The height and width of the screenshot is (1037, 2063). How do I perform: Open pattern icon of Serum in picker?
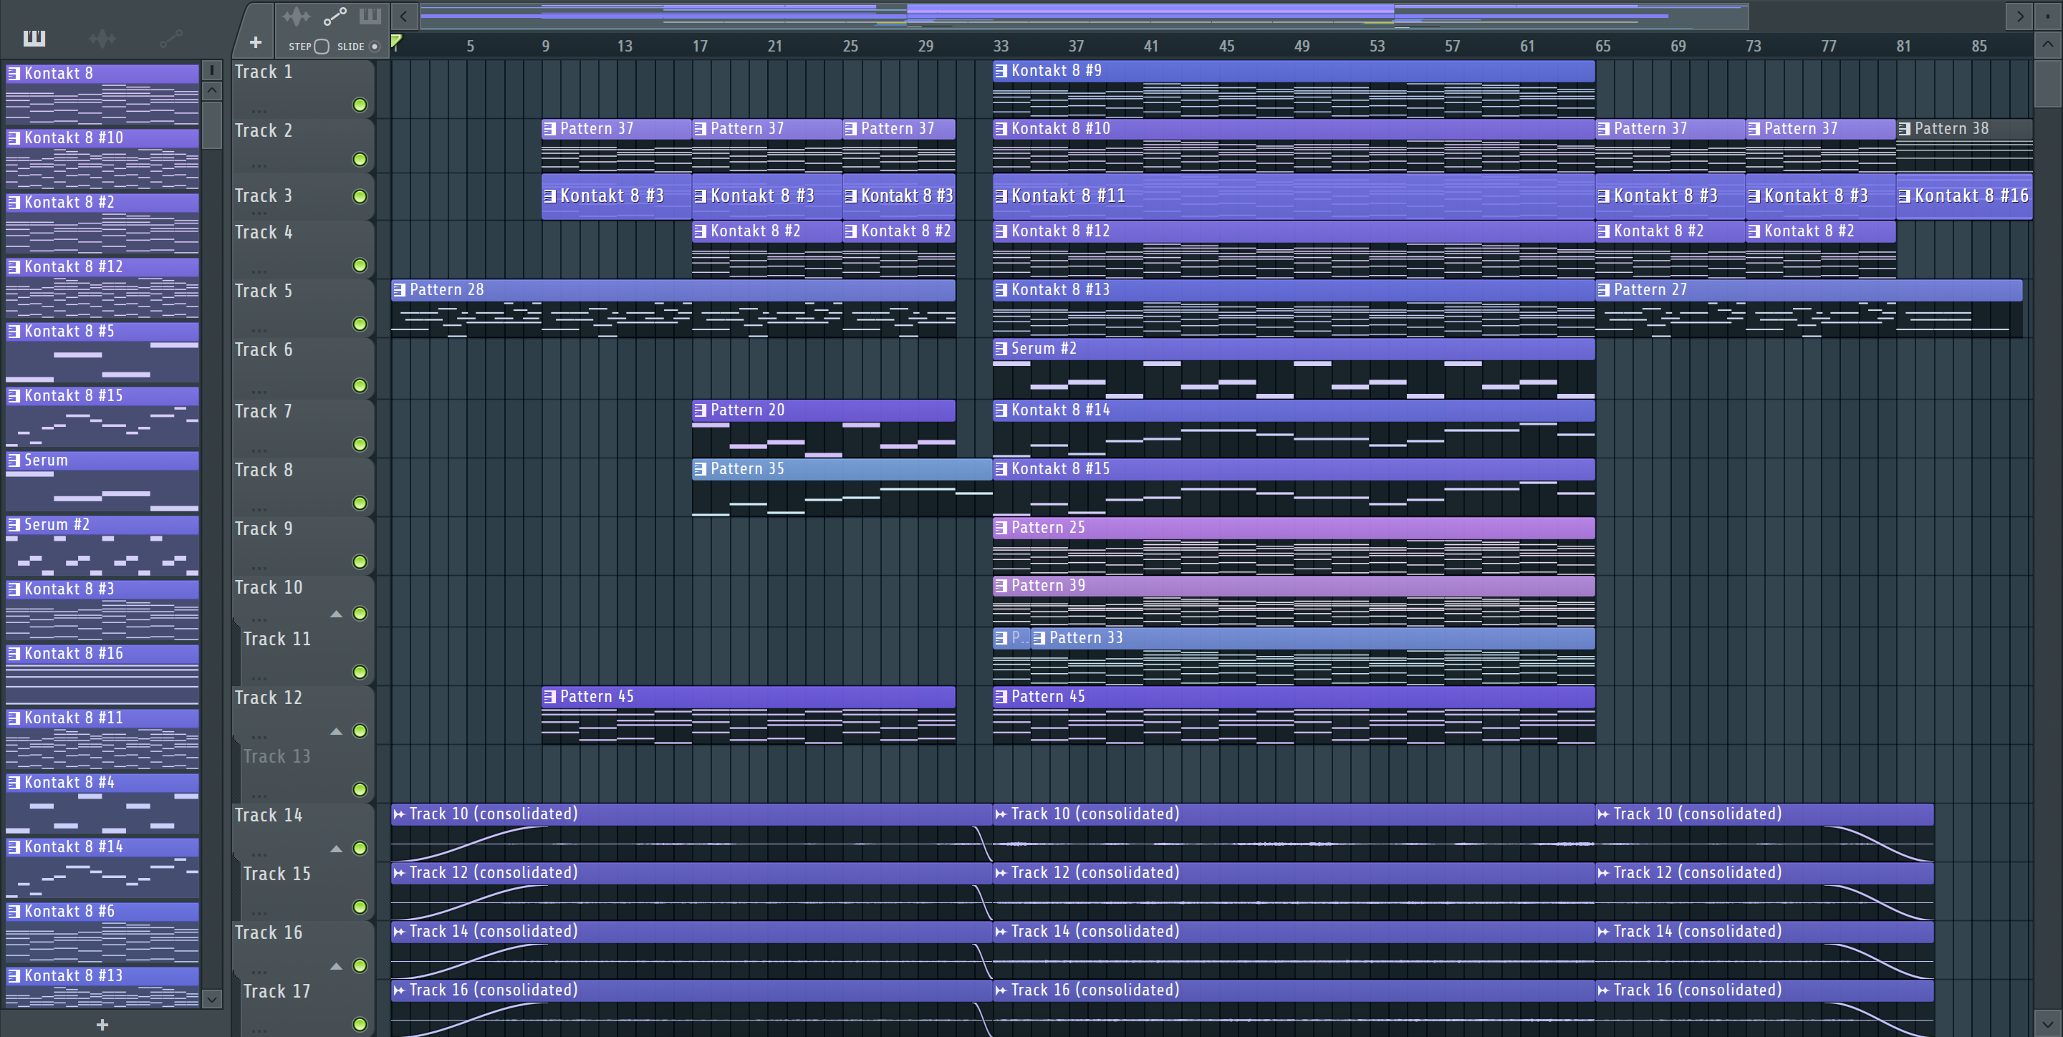click(14, 460)
